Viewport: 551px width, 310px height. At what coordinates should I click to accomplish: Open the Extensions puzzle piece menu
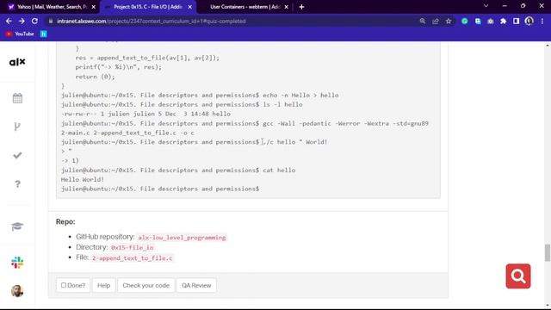[x=503, y=21]
